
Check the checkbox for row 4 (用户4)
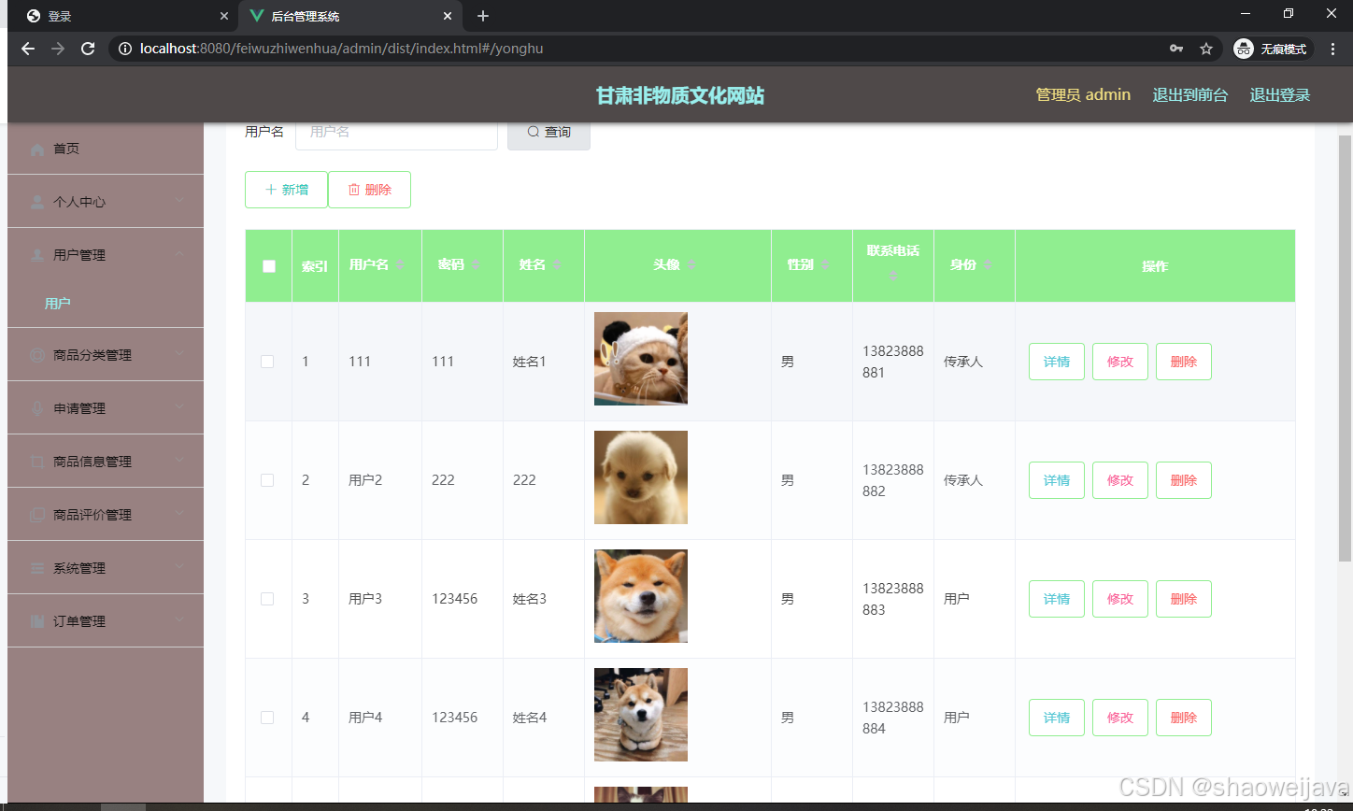click(x=267, y=718)
